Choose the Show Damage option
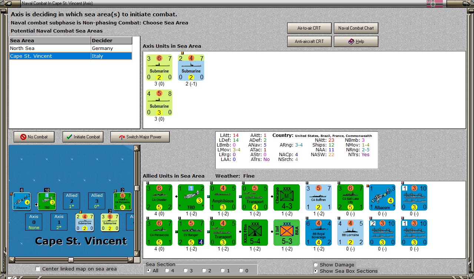The image size is (474, 279). click(316, 265)
